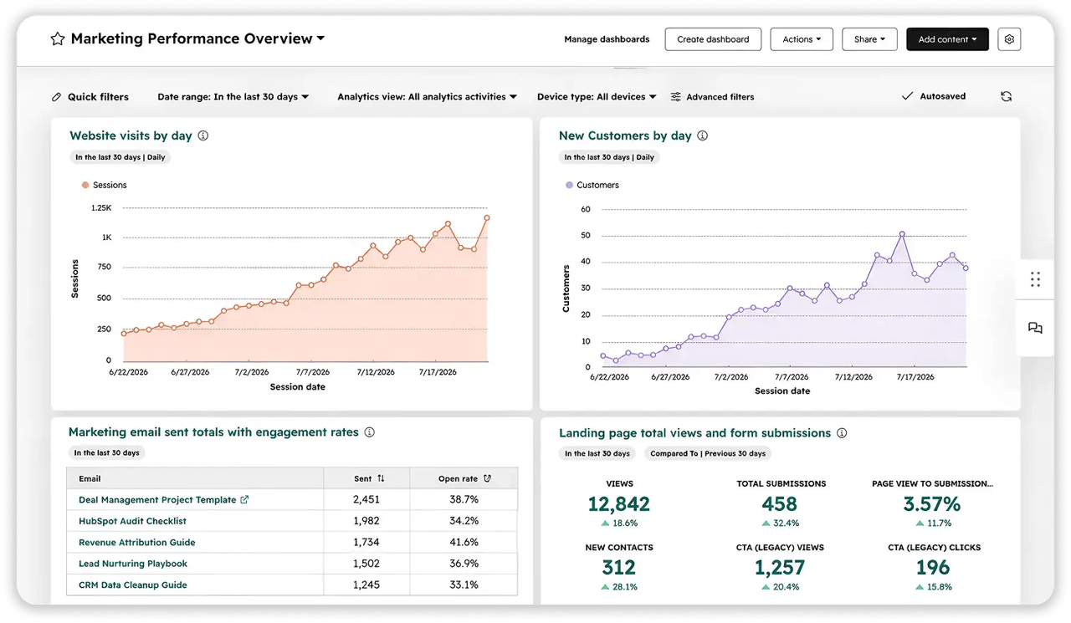Click Website visits In the last 30 days Daily tag
Viewport: 1071px width, 623px height.
120,157
